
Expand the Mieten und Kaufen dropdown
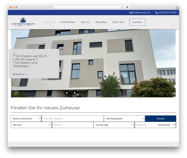point(26,118)
